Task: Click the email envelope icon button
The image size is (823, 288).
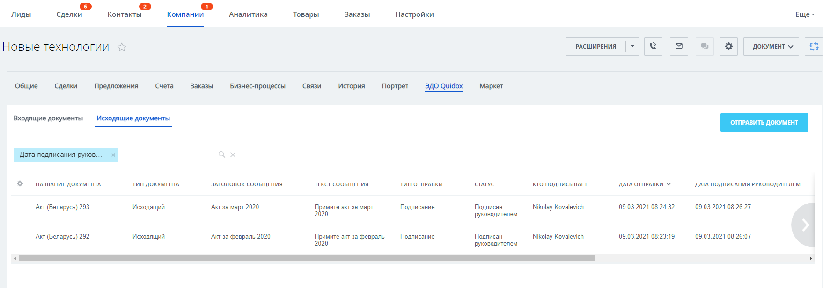Action: [679, 46]
